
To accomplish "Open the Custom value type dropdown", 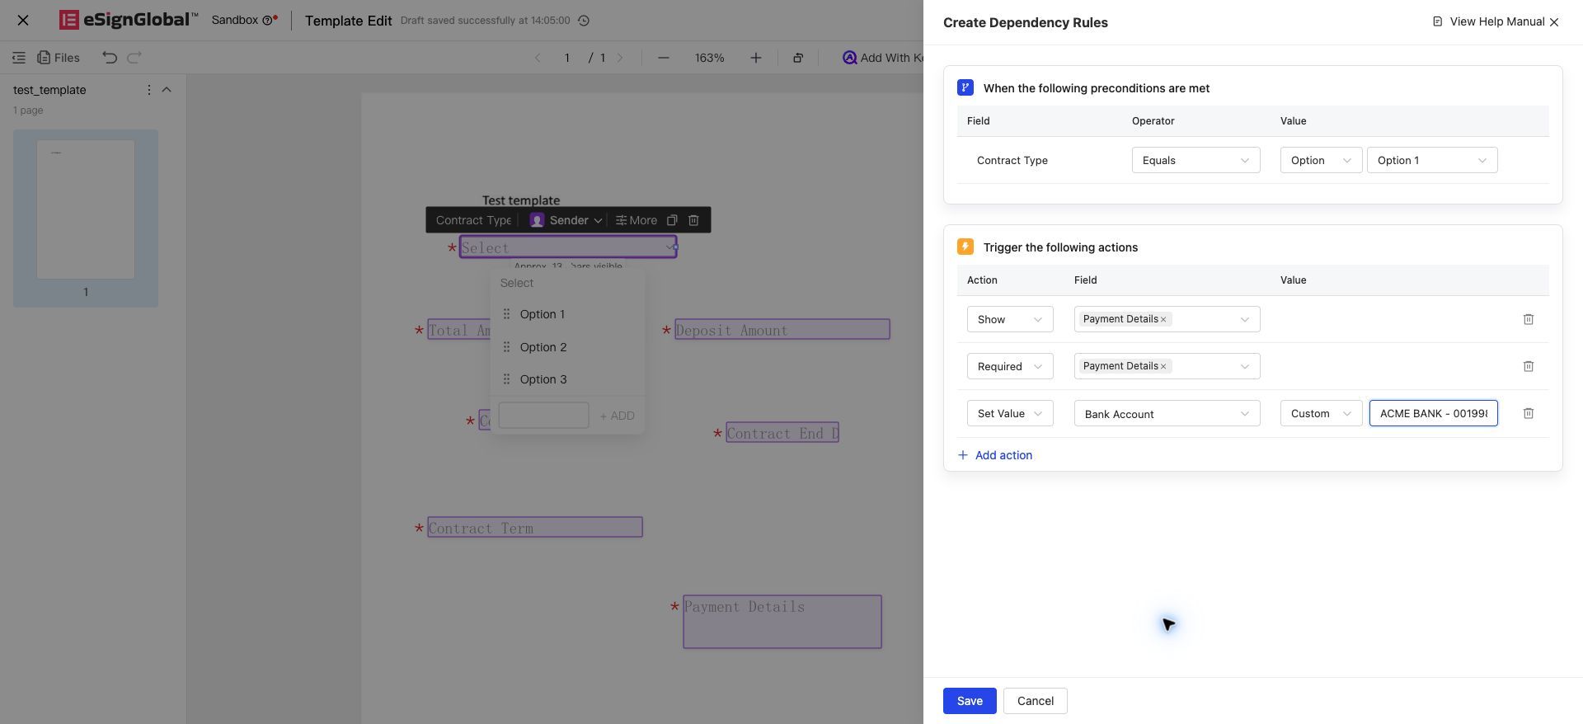I will [x=1321, y=413].
